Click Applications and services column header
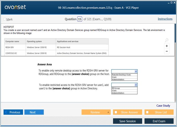This screenshot has width=177, height=127. (82, 41)
